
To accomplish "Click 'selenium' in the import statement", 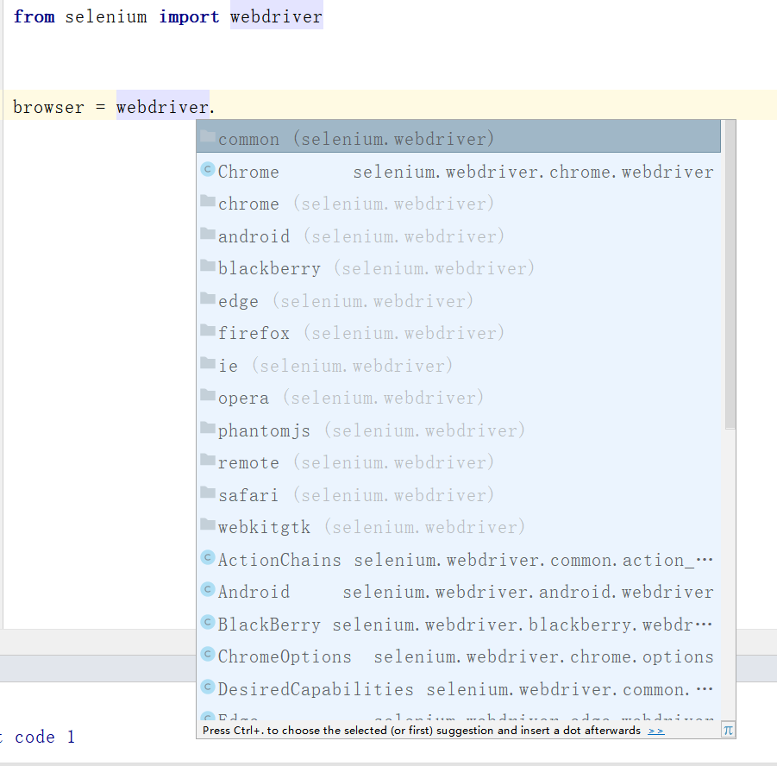I will point(106,16).
